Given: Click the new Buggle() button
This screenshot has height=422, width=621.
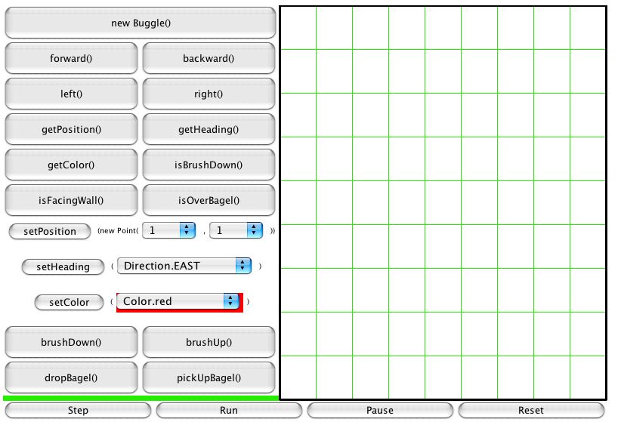Looking at the screenshot, I should click(x=141, y=23).
